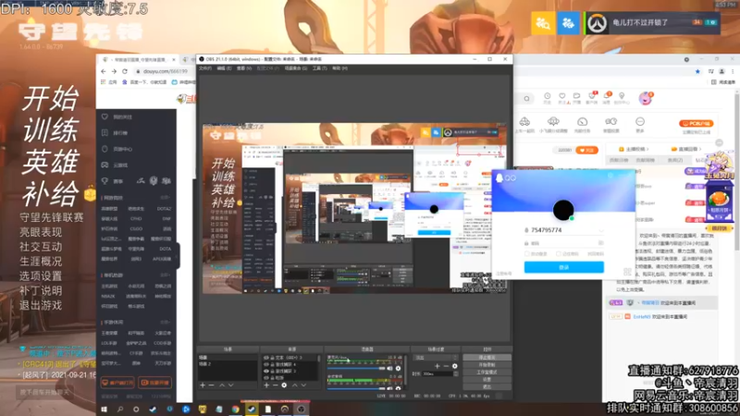Open Douyu search magnifier icon
740x416 pixels.
point(526,99)
